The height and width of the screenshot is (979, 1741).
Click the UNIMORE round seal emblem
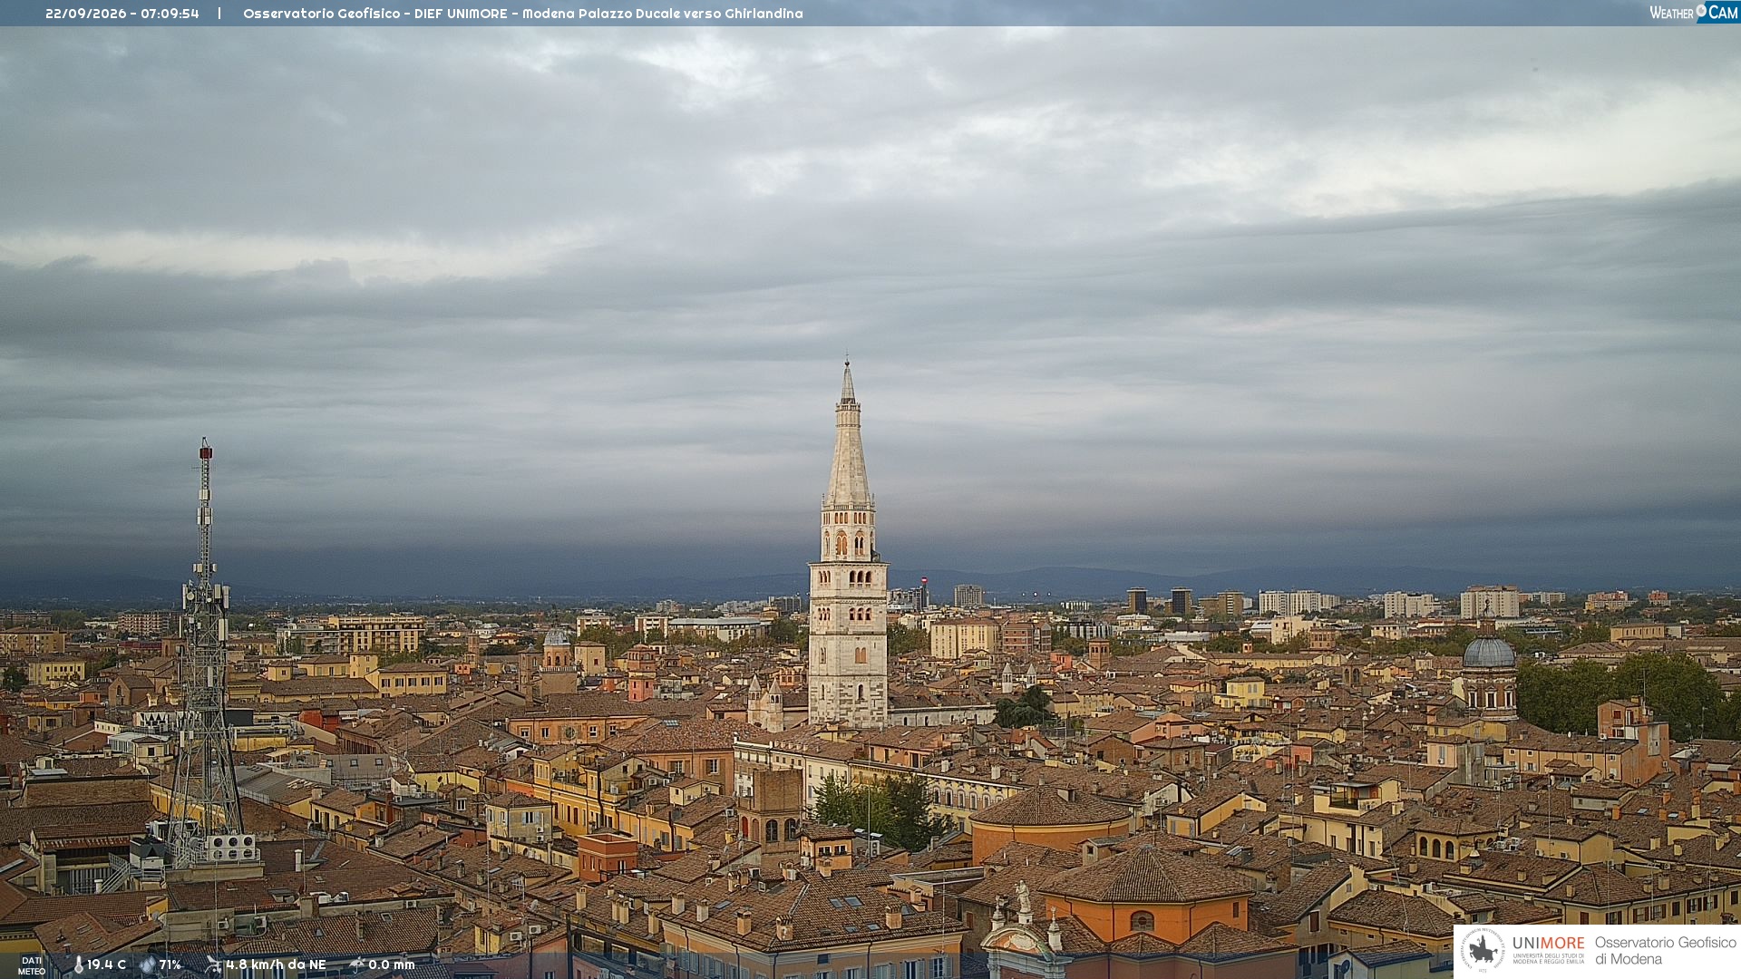tap(1483, 950)
